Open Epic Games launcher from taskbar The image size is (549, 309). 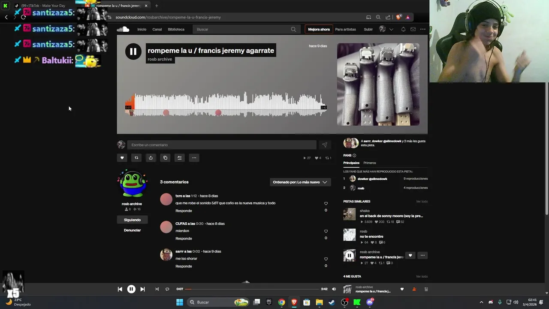269,302
